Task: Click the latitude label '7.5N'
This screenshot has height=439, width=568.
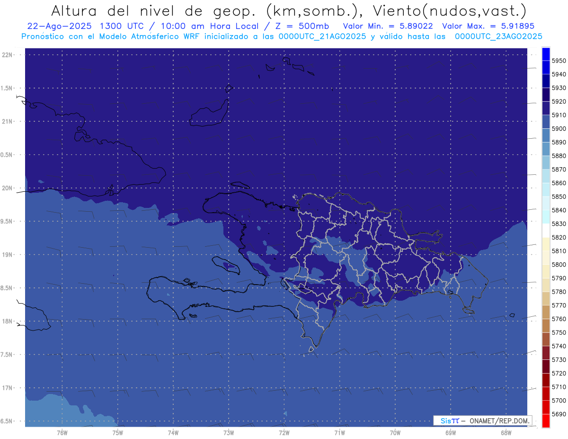Action: (x=7, y=355)
